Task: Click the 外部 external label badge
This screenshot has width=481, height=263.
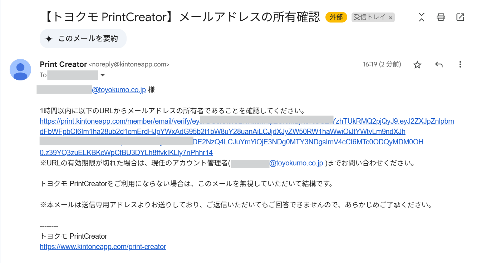Action: tap(336, 17)
